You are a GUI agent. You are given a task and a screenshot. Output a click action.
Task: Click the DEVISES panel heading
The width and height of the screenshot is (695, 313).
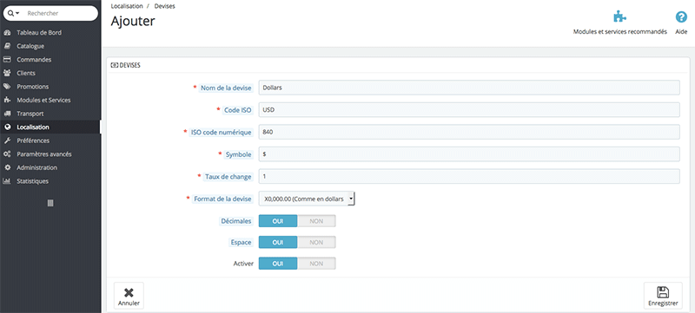[126, 65]
